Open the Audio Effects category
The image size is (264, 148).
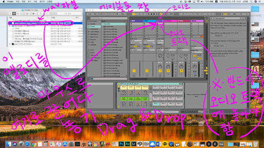pos(94,32)
